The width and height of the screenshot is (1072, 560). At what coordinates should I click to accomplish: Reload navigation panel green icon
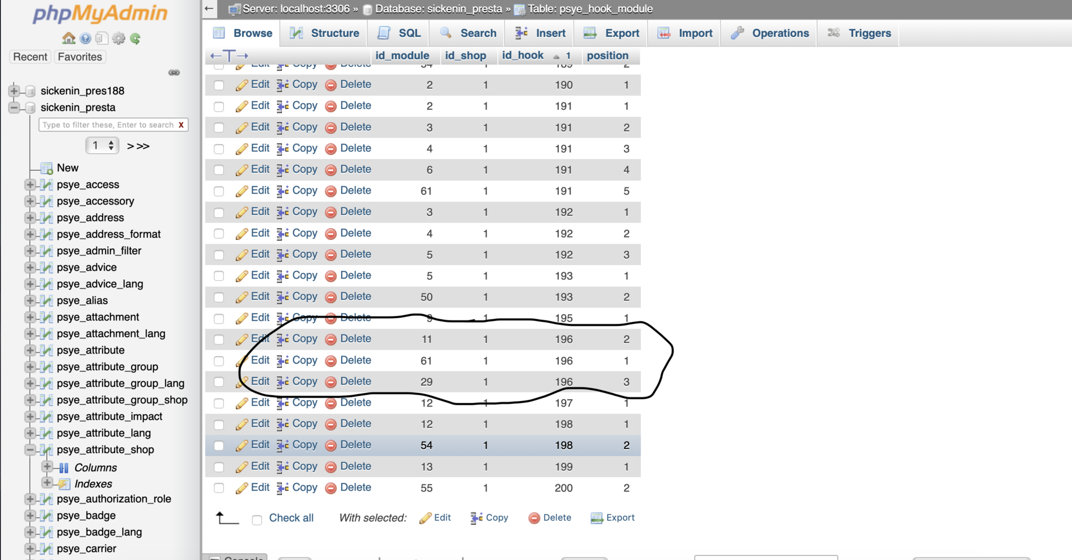(135, 38)
